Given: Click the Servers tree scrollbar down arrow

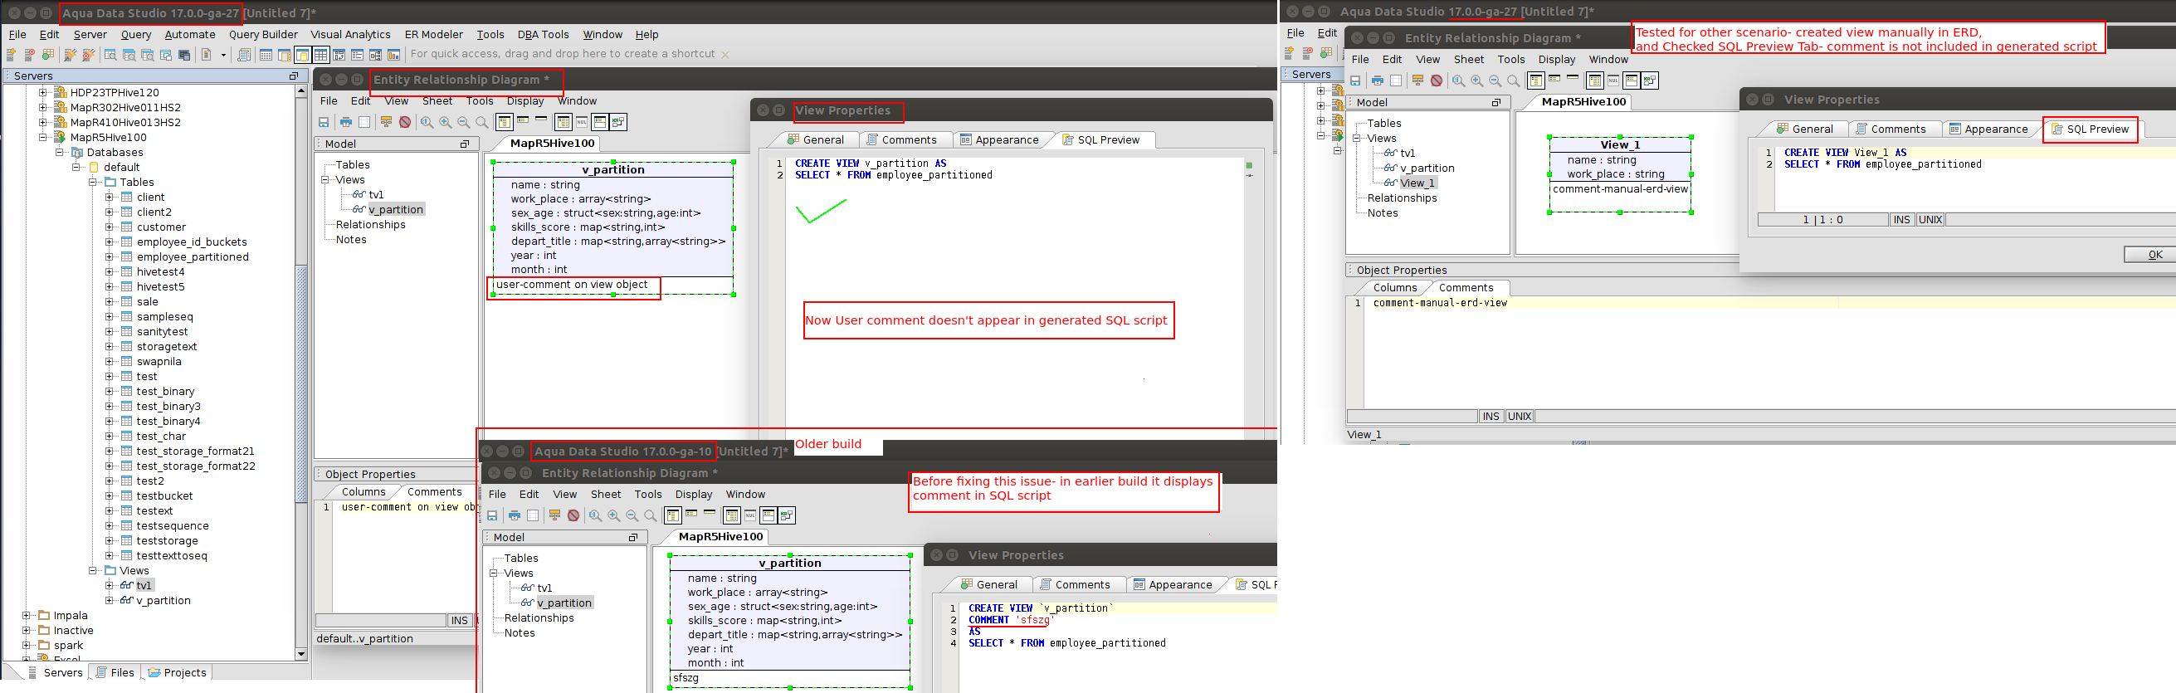Looking at the screenshot, I should [300, 654].
